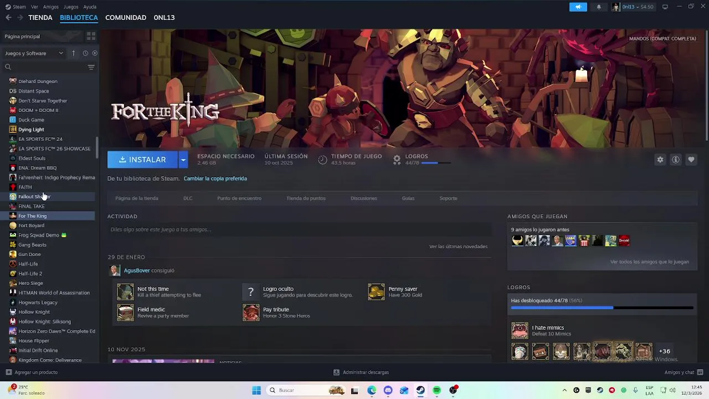Open the DLC tab

point(188,198)
